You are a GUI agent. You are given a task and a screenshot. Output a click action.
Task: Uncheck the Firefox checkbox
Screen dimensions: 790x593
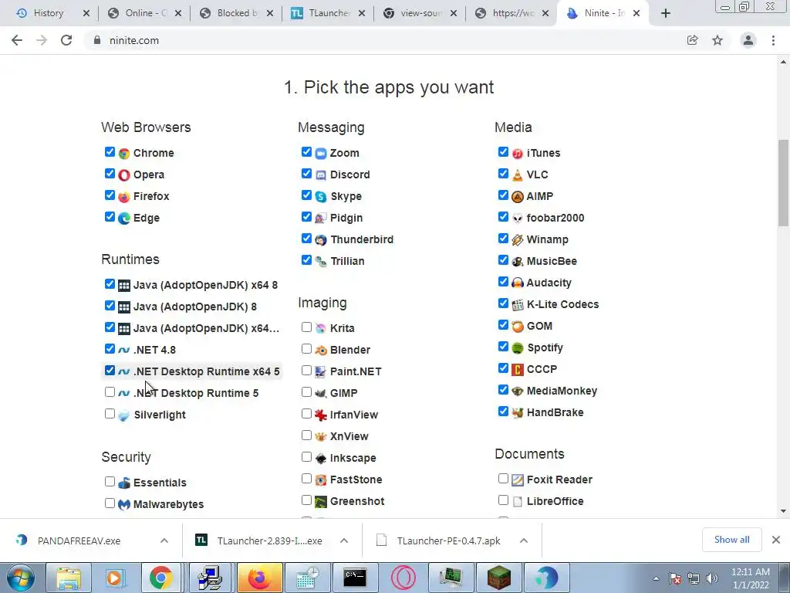110,195
